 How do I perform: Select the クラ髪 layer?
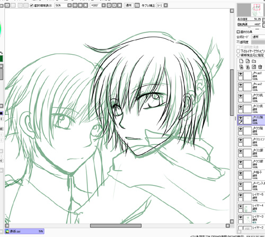pyautogui.click(x=251, y=131)
